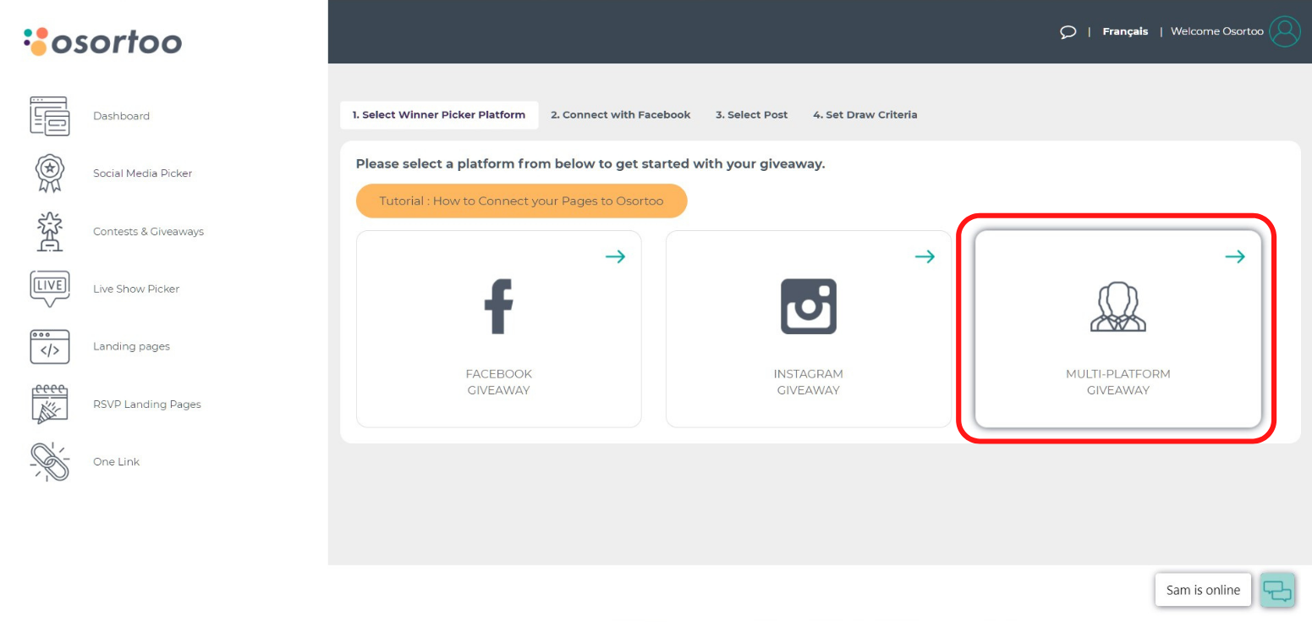Open the live chat widget icon
This screenshot has width=1312, height=622.
[x=1277, y=590]
